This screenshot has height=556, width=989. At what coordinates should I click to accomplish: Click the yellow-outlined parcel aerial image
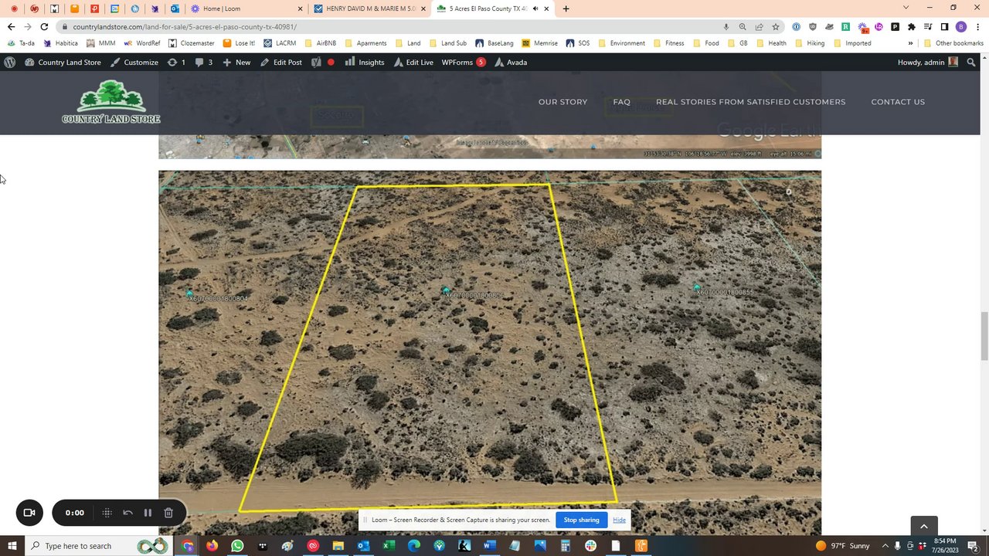[490, 352]
